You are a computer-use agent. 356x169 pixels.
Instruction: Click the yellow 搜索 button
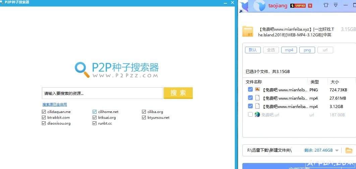point(178,93)
